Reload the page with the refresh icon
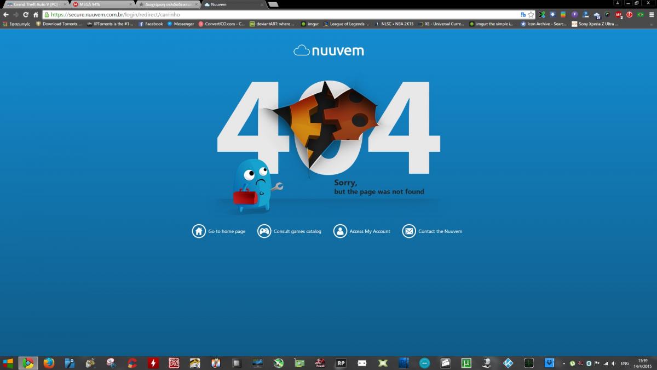Screen dimensions: 657x370 point(26,15)
